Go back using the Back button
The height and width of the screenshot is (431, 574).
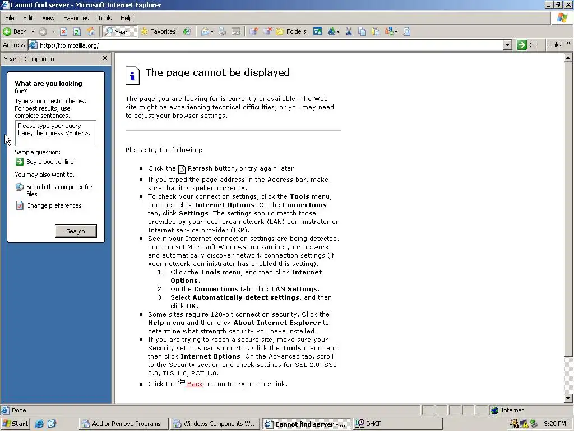pos(15,31)
